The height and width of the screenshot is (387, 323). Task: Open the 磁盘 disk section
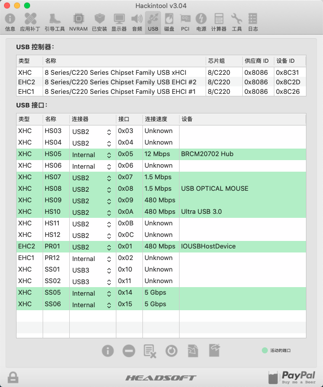point(169,22)
